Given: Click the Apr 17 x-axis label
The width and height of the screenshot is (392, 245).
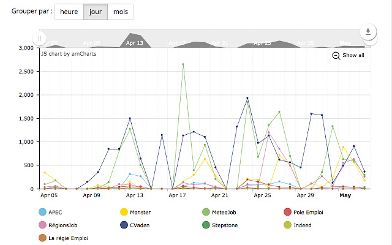Looking at the screenshot, I should pyautogui.click(x=177, y=195).
